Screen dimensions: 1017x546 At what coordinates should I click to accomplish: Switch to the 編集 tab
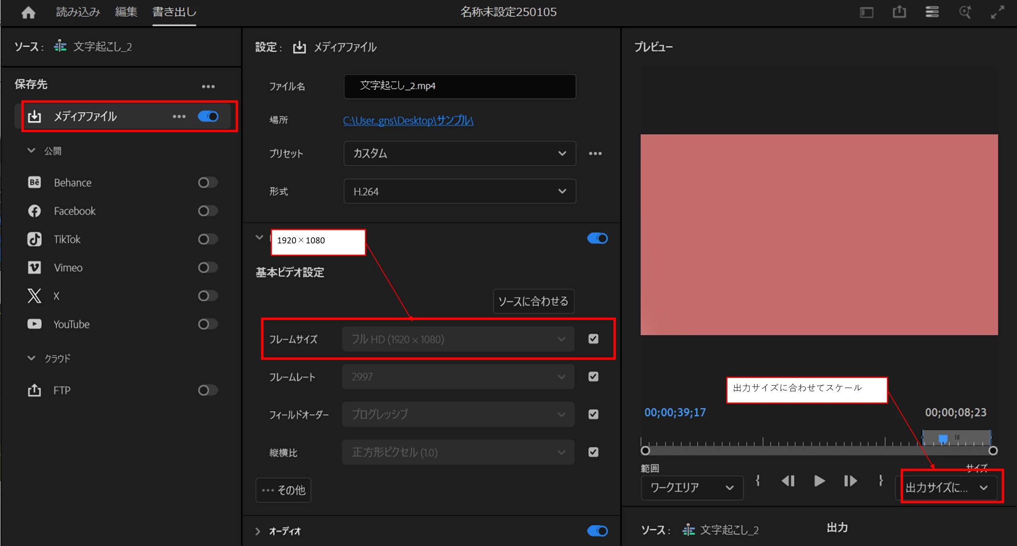click(126, 12)
